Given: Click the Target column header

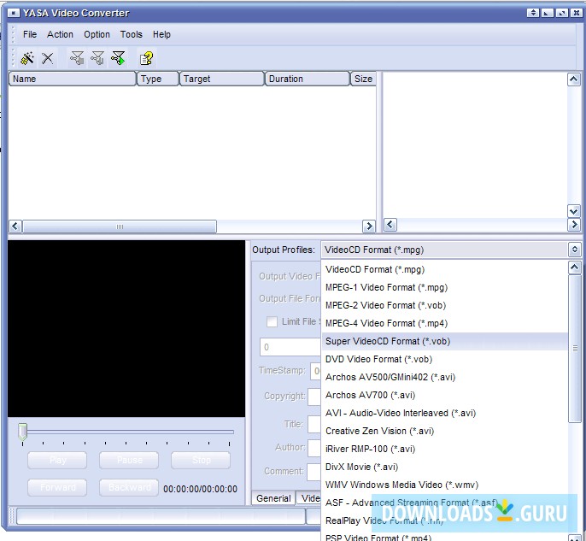Looking at the screenshot, I should point(222,79).
